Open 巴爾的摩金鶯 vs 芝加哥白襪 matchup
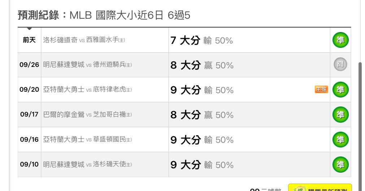 [87, 115]
